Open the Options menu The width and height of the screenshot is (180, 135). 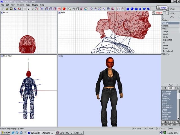pos(20,5)
